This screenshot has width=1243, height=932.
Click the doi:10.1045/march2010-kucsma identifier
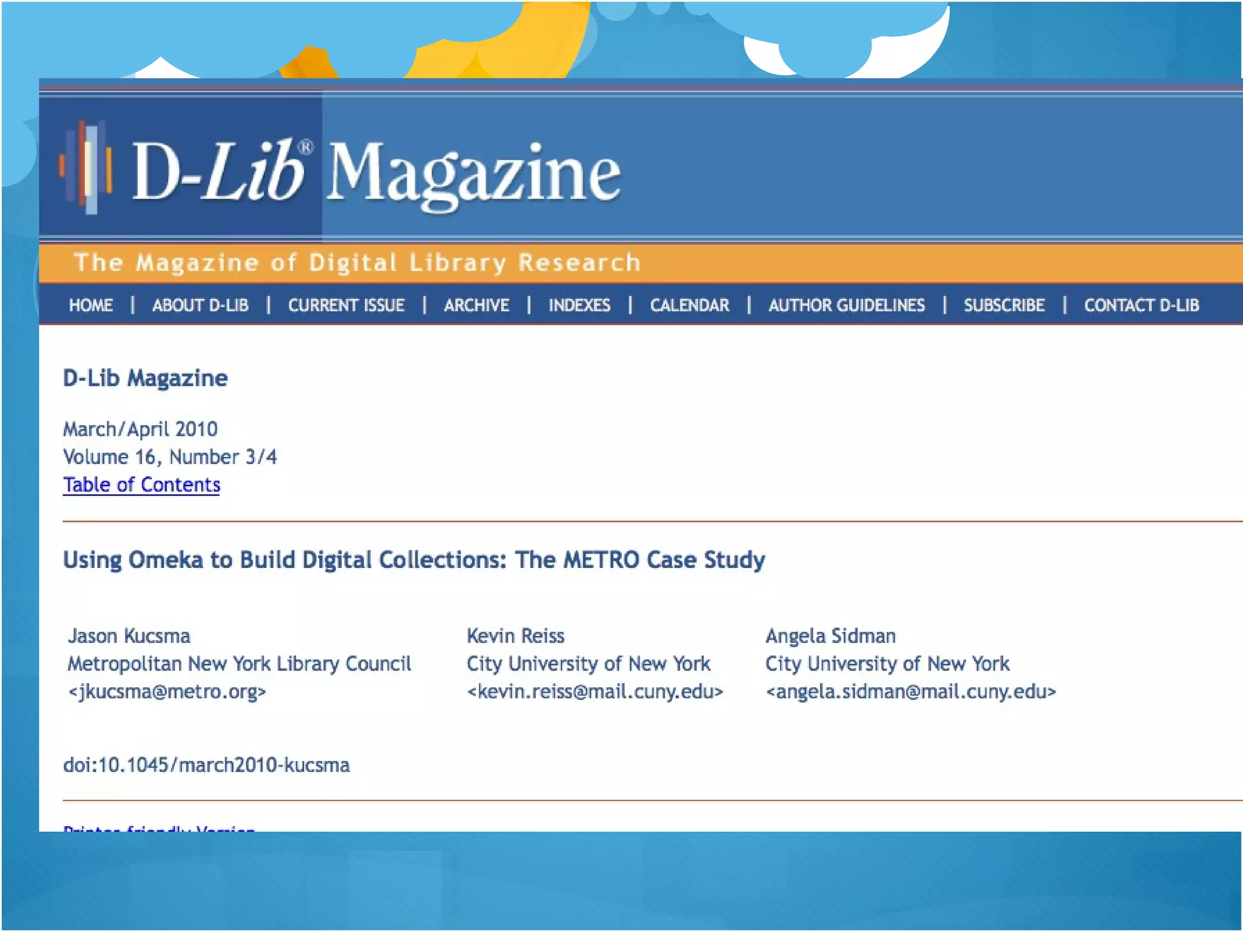coord(206,765)
